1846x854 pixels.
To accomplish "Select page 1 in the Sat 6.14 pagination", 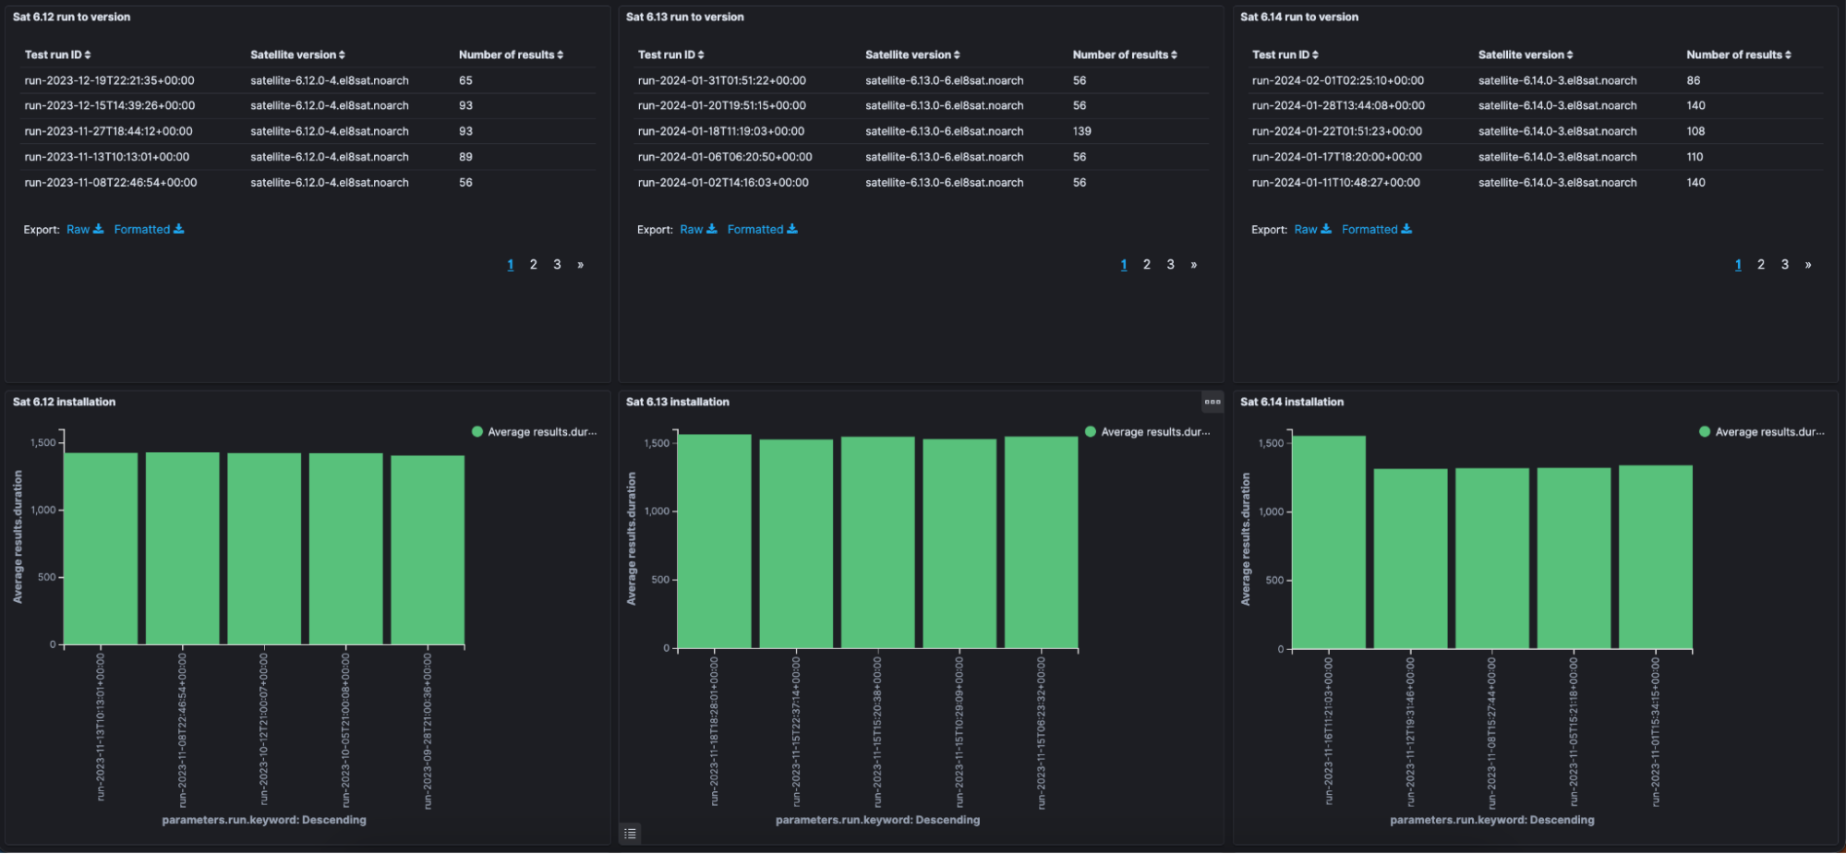I will (x=1738, y=264).
